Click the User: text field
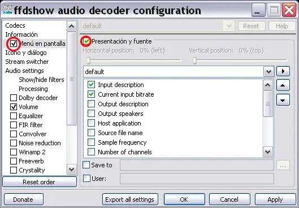299x208 pixels. (x=197, y=179)
